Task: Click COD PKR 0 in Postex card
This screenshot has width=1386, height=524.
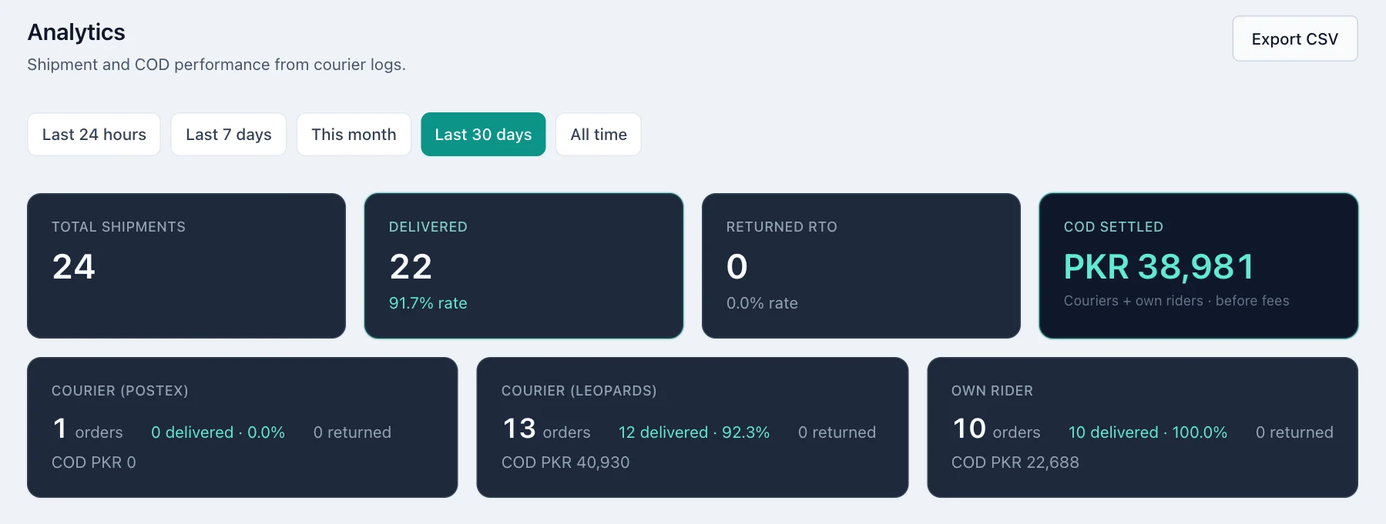Action: pos(94,462)
